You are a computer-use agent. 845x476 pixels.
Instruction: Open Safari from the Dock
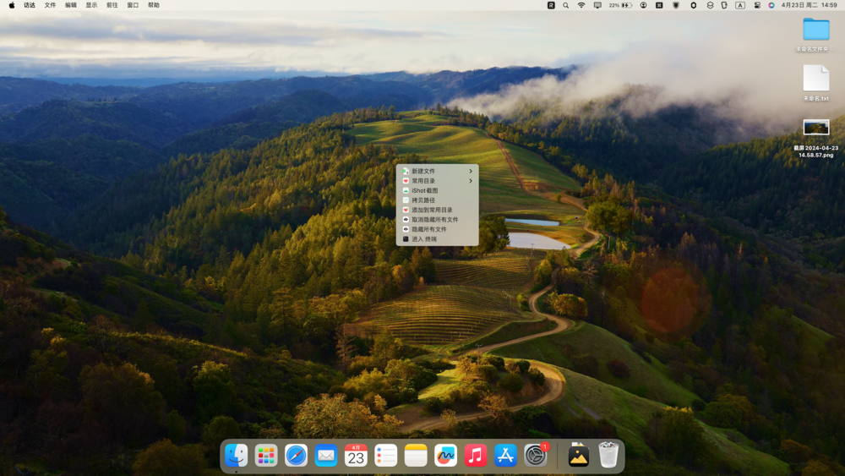point(296,456)
